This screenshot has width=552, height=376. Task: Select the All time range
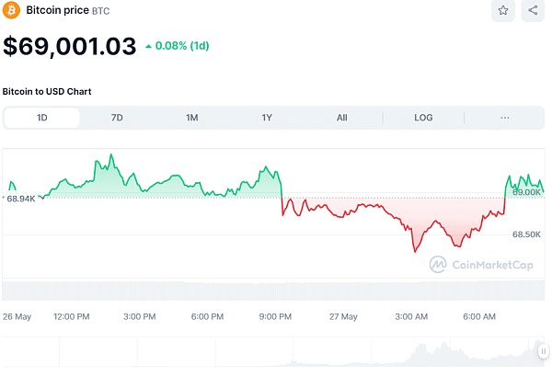click(x=341, y=118)
